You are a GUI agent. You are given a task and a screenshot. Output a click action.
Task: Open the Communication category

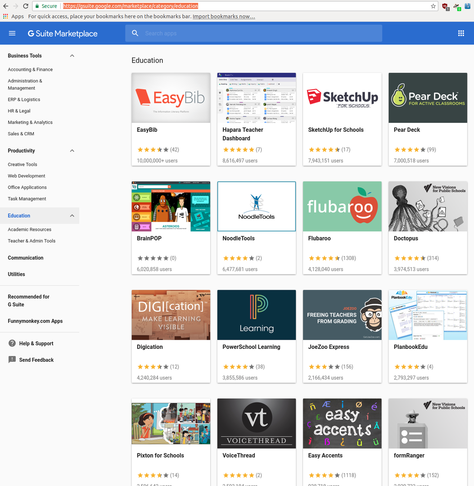point(26,258)
